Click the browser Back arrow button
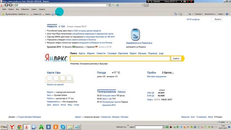 pyautogui.click(x=6, y=5)
